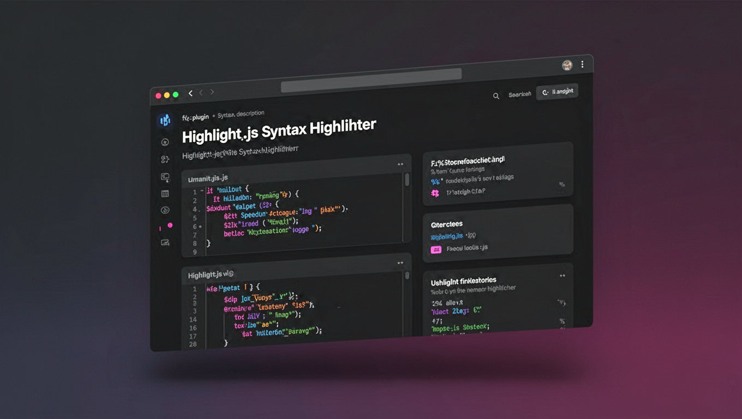Click the closing brace on line 8
This screenshot has width=742, height=419.
click(x=208, y=243)
